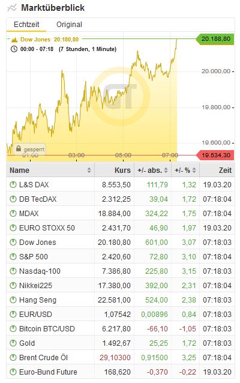Click the realtime icon next to Bitcoin BTC/USD
The width and height of the screenshot is (240, 383).
click(13, 329)
